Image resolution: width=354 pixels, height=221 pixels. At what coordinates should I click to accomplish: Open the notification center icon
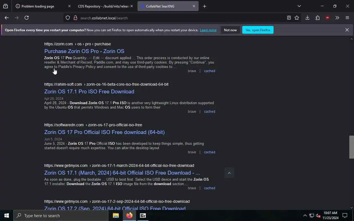345,215
